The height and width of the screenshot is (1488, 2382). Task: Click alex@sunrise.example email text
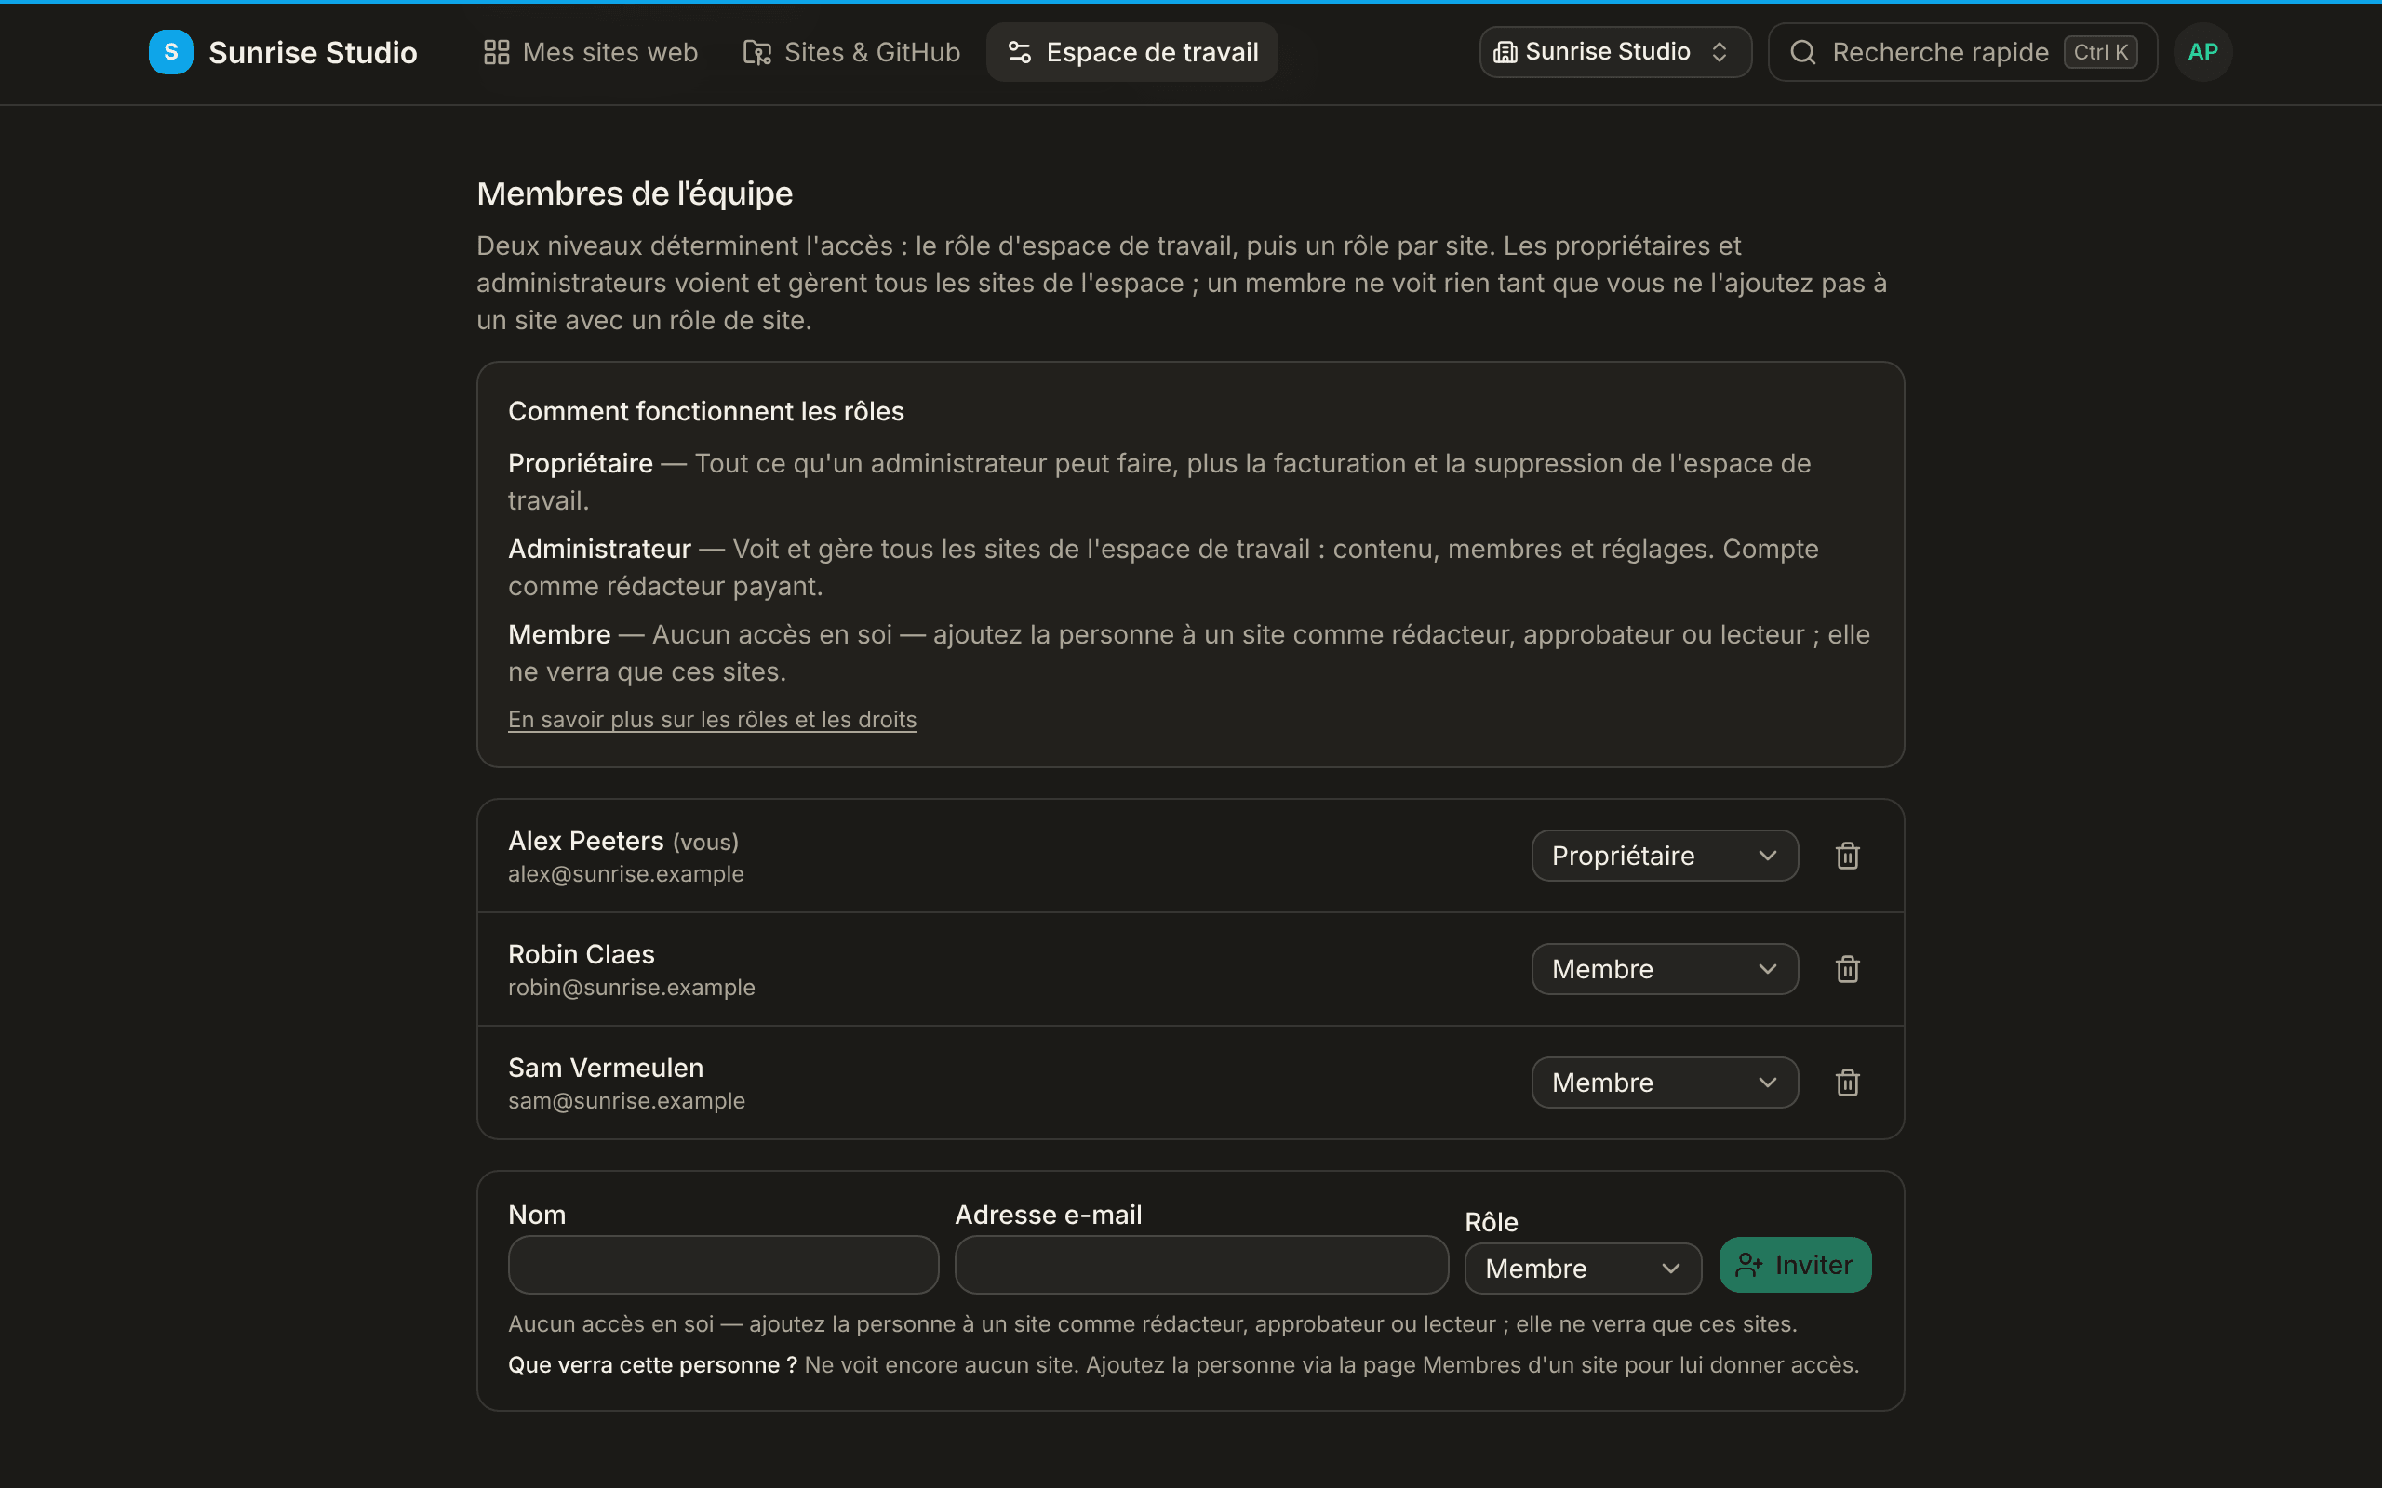pyautogui.click(x=626, y=874)
